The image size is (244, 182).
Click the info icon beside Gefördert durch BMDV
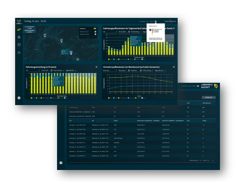coord(155,21)
